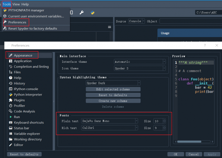
Task: Click the Variable explorer table icon
Action: 11,134
